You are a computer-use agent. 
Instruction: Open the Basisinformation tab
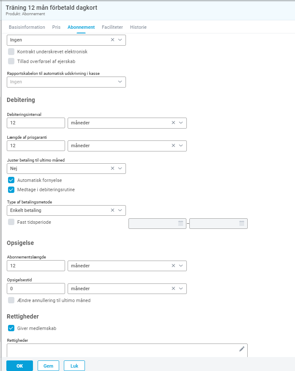[27, 27]
